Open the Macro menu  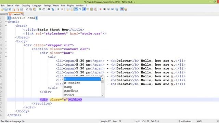coord(56,5)
